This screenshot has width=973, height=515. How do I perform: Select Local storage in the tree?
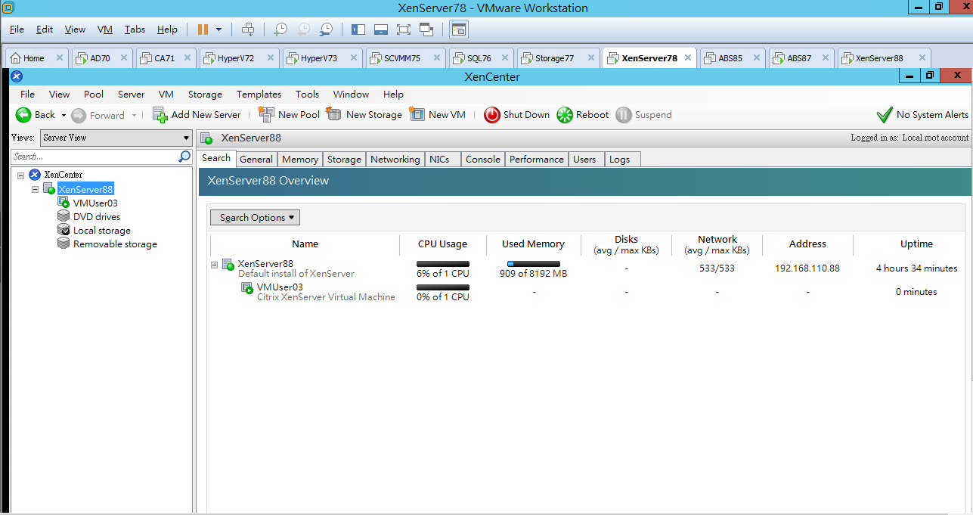(x=101, y=231)
